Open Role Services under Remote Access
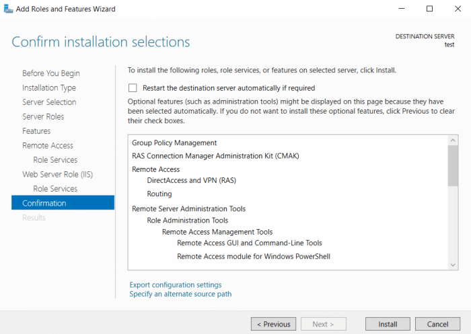This screenshot has width=471, height=334. [x=55, y=160]
